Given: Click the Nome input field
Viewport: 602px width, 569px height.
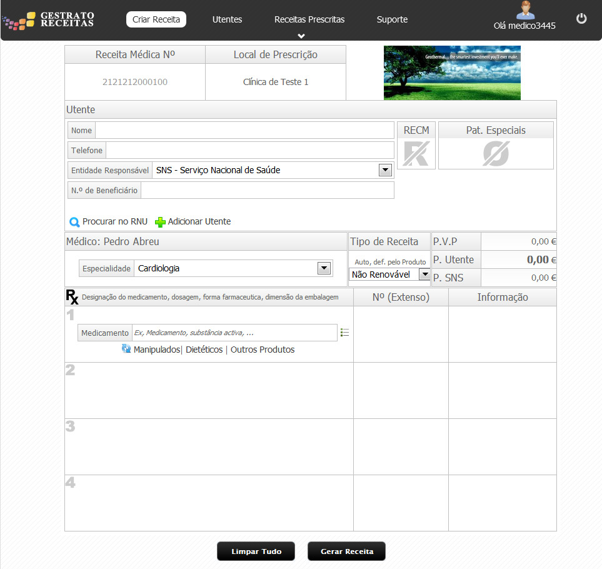Looking at the screenshot, I should 244,130.
